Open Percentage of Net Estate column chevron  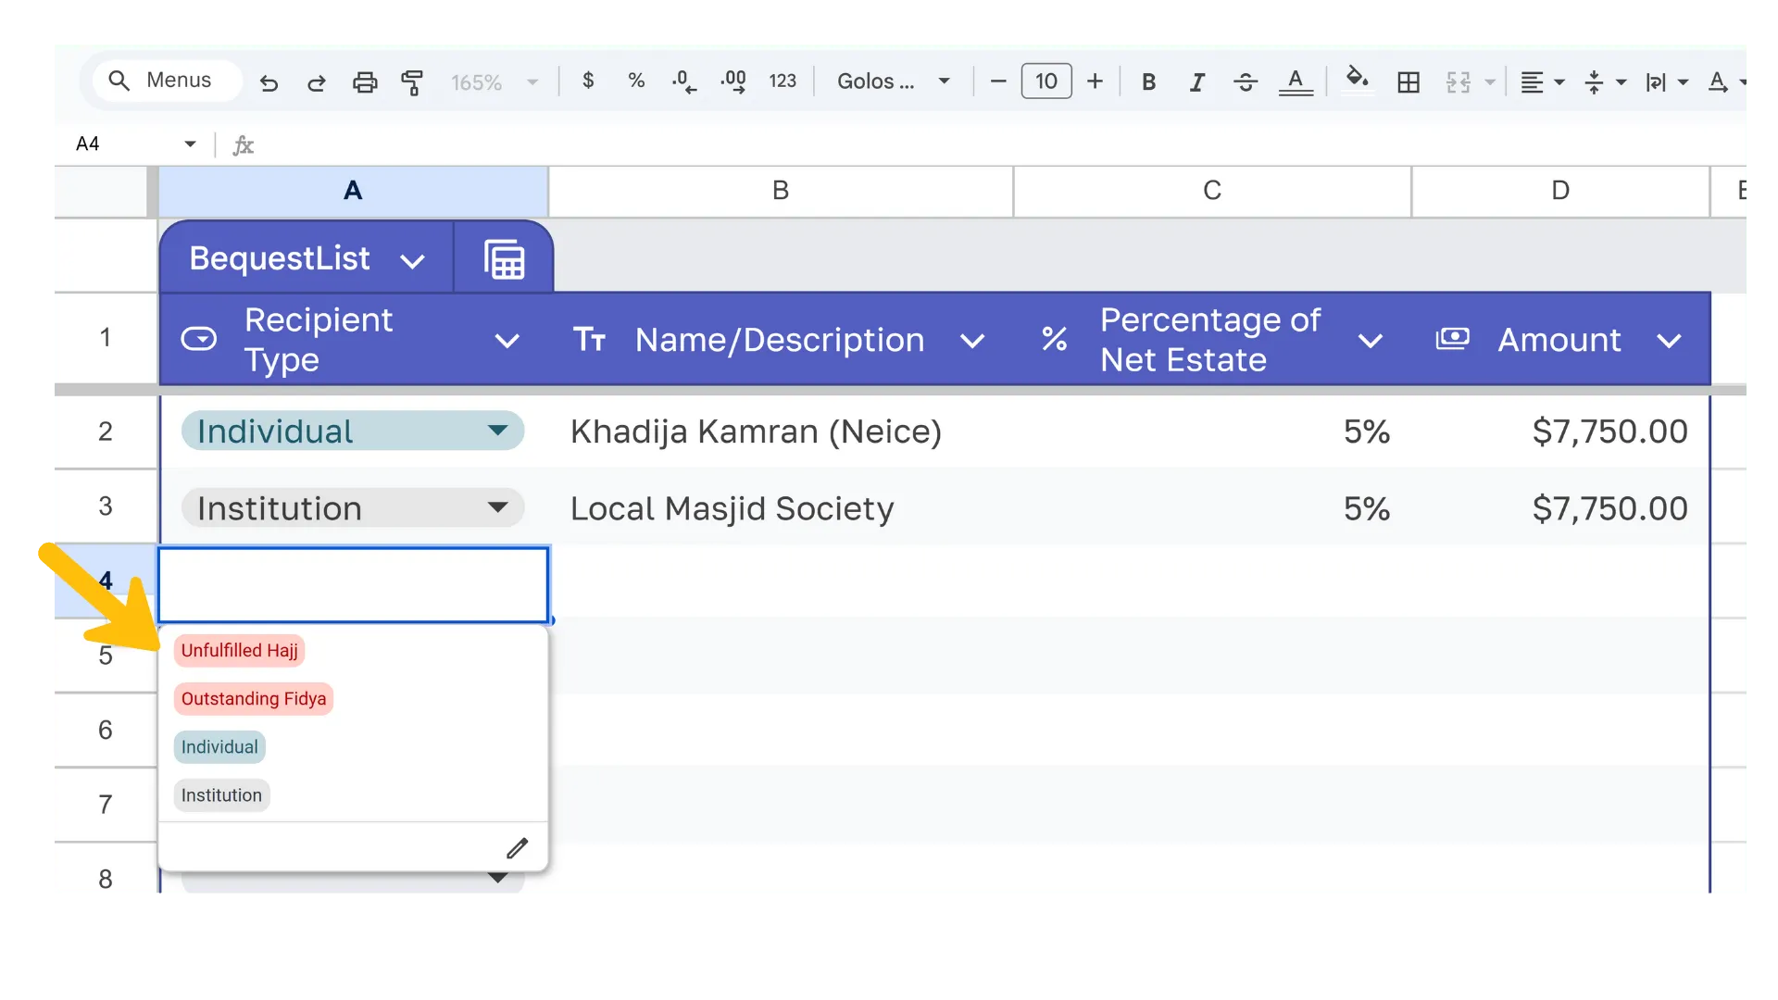(1370, 342)
